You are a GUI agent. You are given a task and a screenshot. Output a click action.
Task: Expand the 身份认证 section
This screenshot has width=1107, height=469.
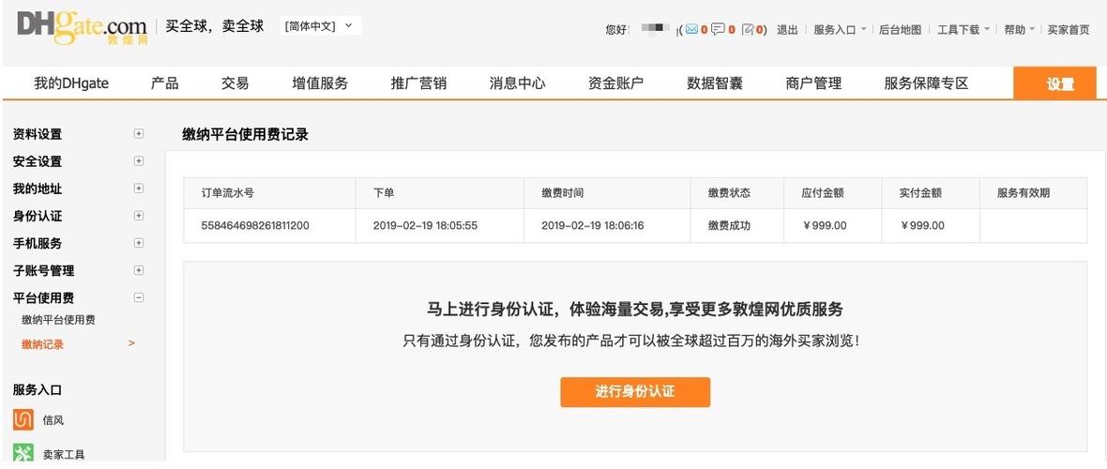(x=139, y=216)
